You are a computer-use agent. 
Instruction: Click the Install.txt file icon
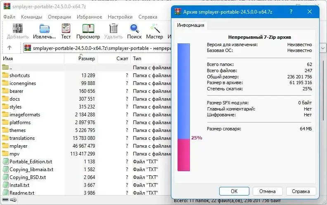pos(6,185)
